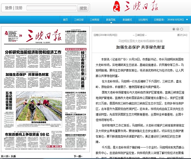Open headline 分析研究当前经济形势和经济工作 on newspaper page

pyautogui.click(x=33, y=52)
